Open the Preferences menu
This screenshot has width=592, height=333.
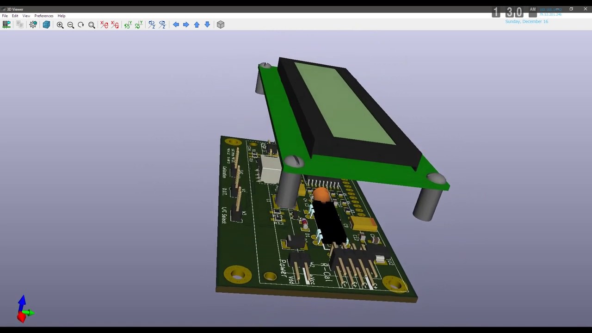tap(44, 16)
